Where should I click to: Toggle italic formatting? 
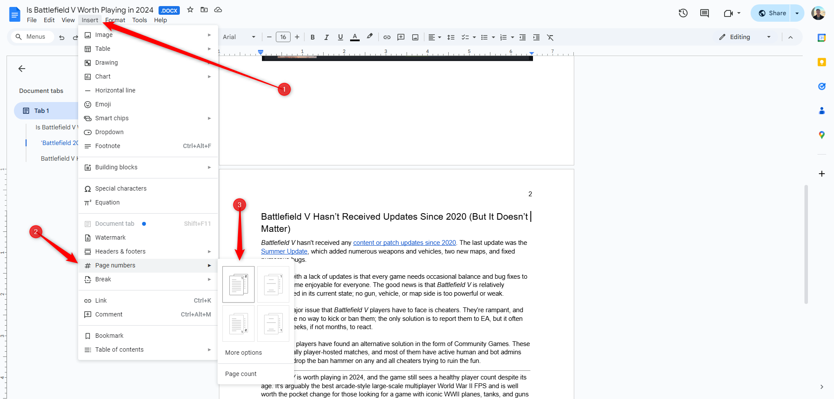(326, 37)
